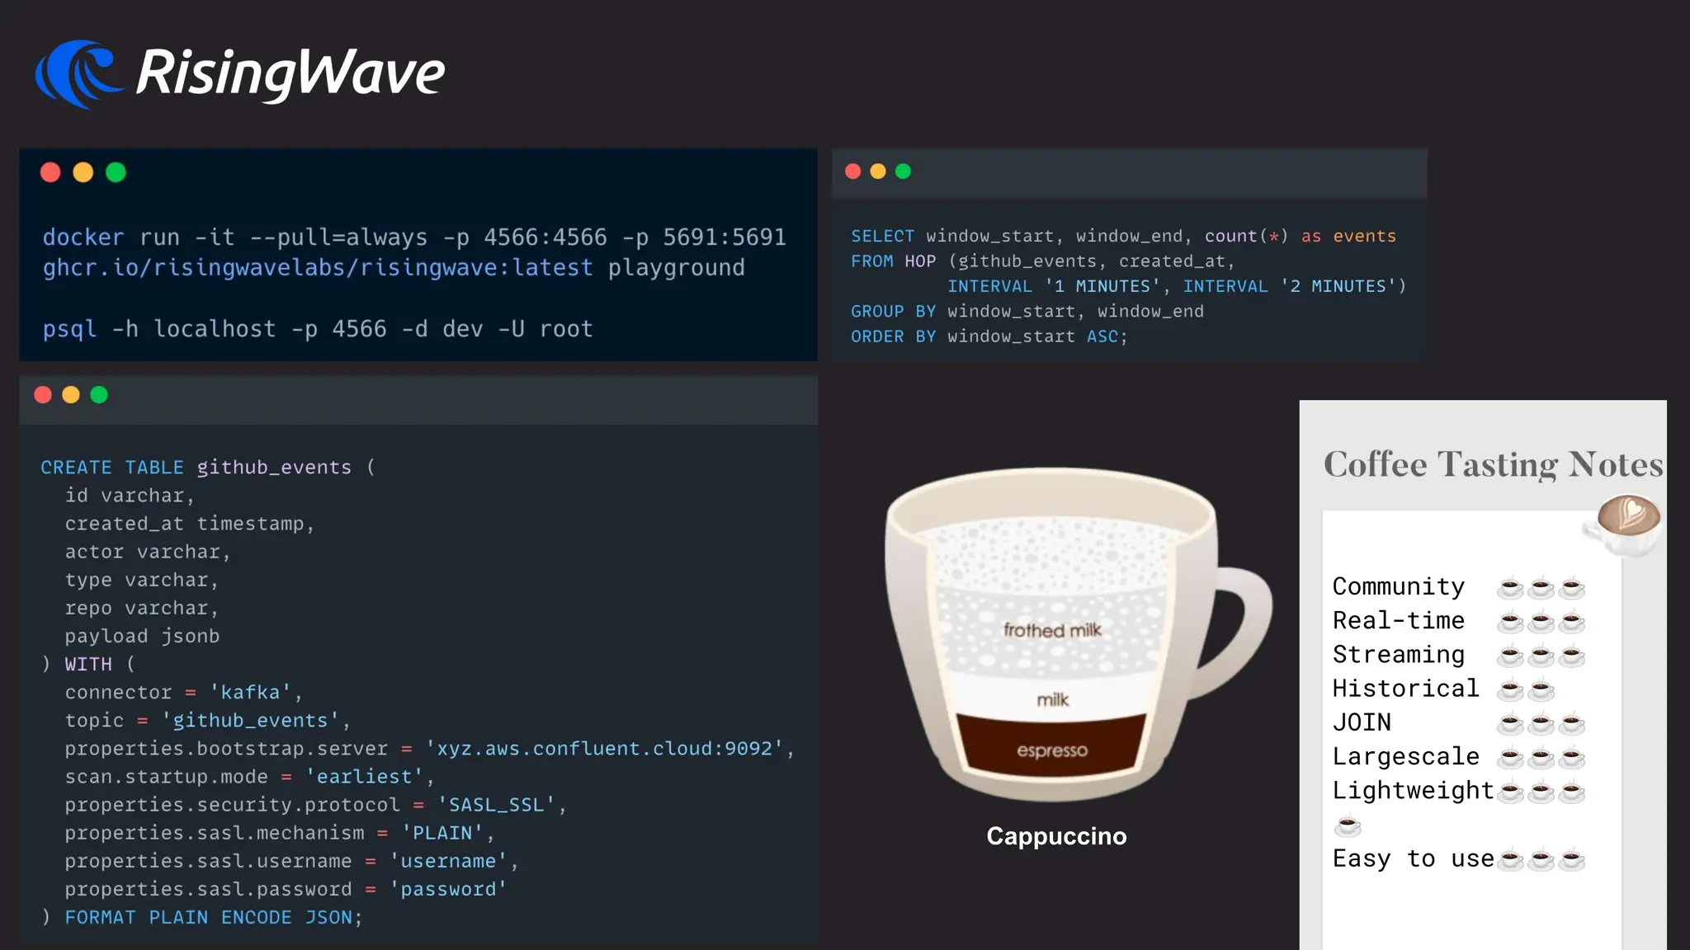Click the RisingWave title text
Image resolution: width=1690 pixels, height=950 pixels.
click(290, 74)
